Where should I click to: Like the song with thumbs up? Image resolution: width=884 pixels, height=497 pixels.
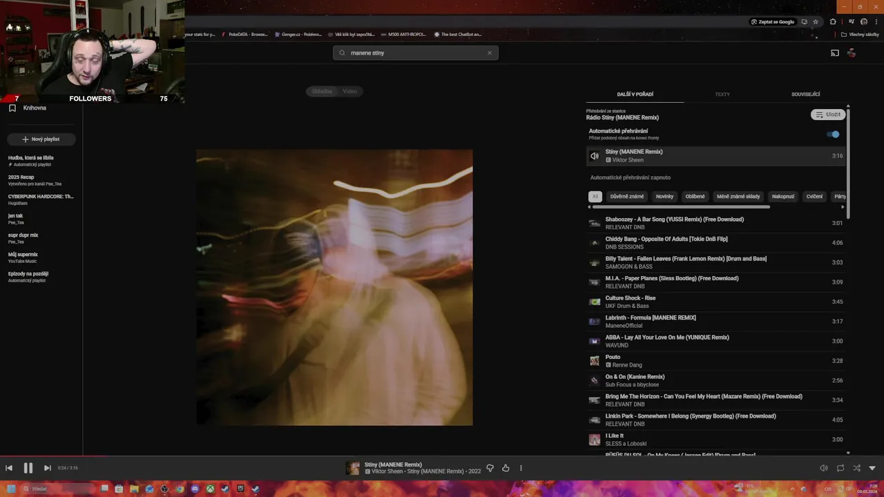[x=506, y=468]
